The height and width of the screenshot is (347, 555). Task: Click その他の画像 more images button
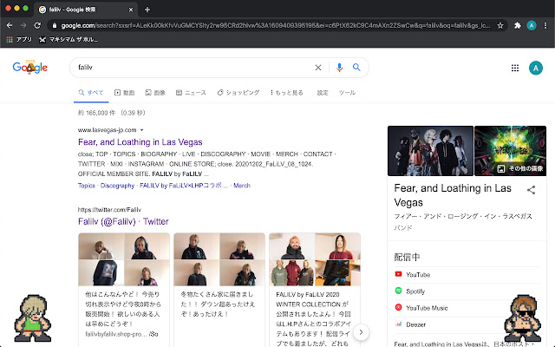pyautogui.click(x=520, y=168)
